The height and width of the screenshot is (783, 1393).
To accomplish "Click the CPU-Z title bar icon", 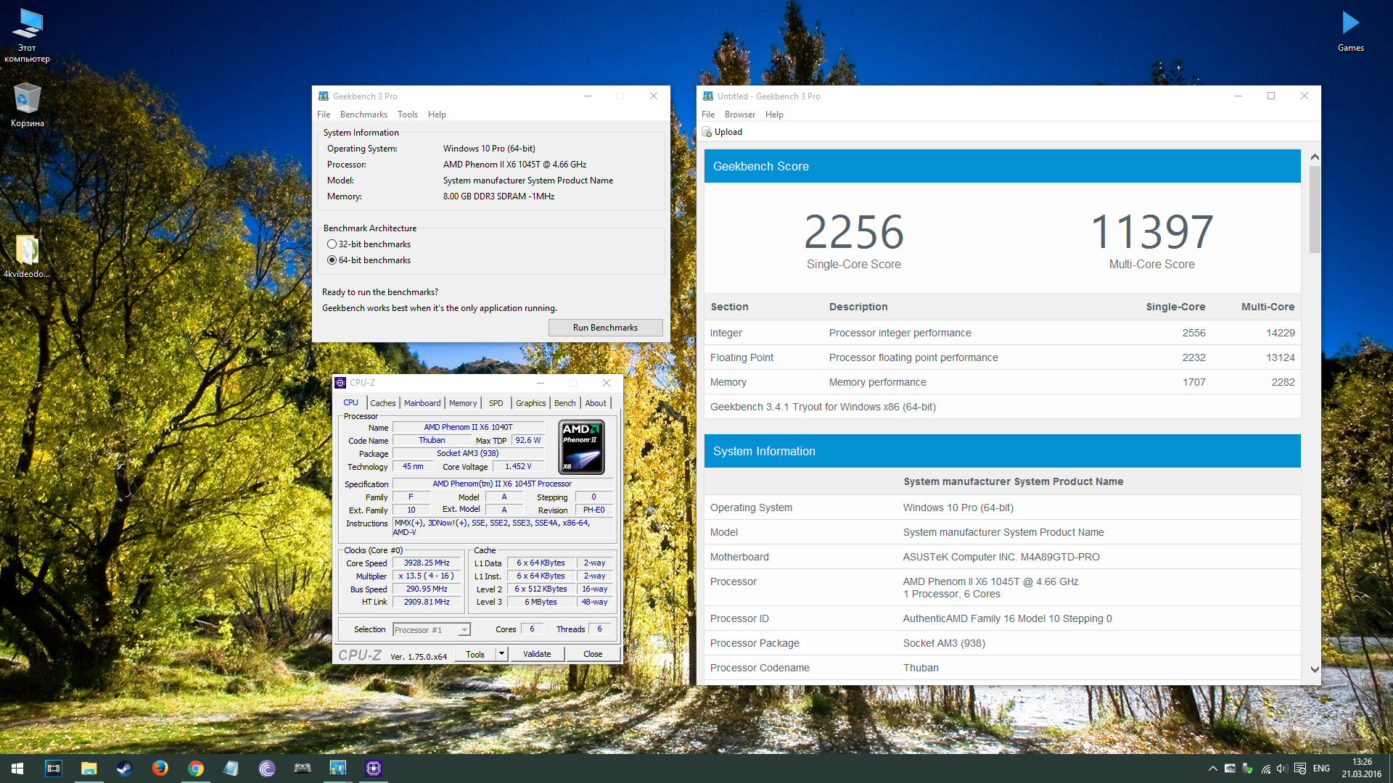I will [x=340, y=383].
